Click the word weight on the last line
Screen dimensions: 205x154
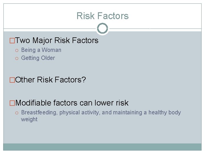tap(29, 119)
